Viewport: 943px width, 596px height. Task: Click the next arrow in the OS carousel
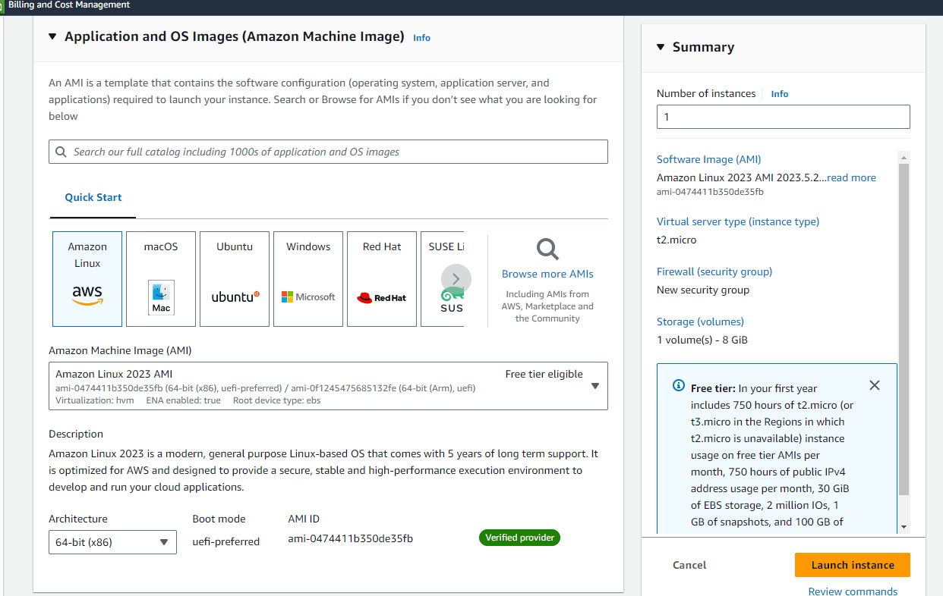(456, 278)
